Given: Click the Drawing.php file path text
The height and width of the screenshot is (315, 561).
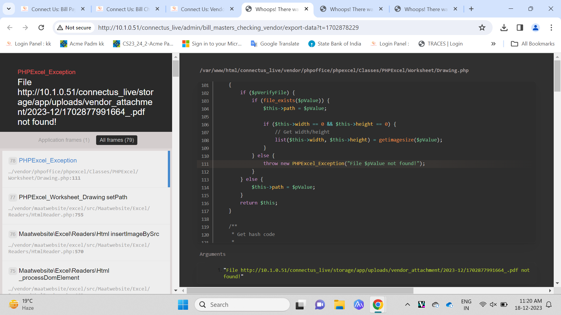Looking at the screenshot, I should [334, 70].
